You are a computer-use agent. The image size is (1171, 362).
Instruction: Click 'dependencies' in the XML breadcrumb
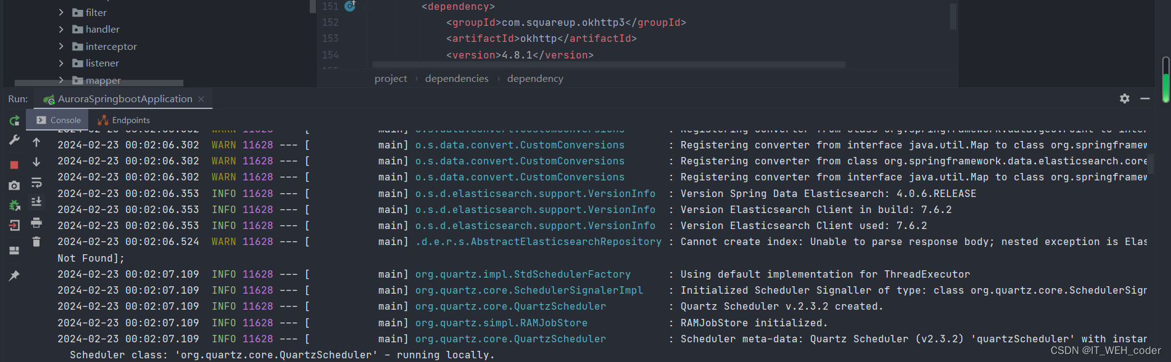coord(457,79)
